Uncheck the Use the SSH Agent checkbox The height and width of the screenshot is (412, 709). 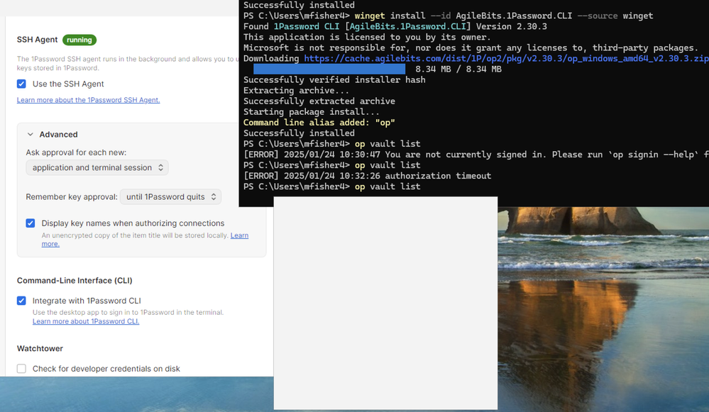(x=21, y=84)
